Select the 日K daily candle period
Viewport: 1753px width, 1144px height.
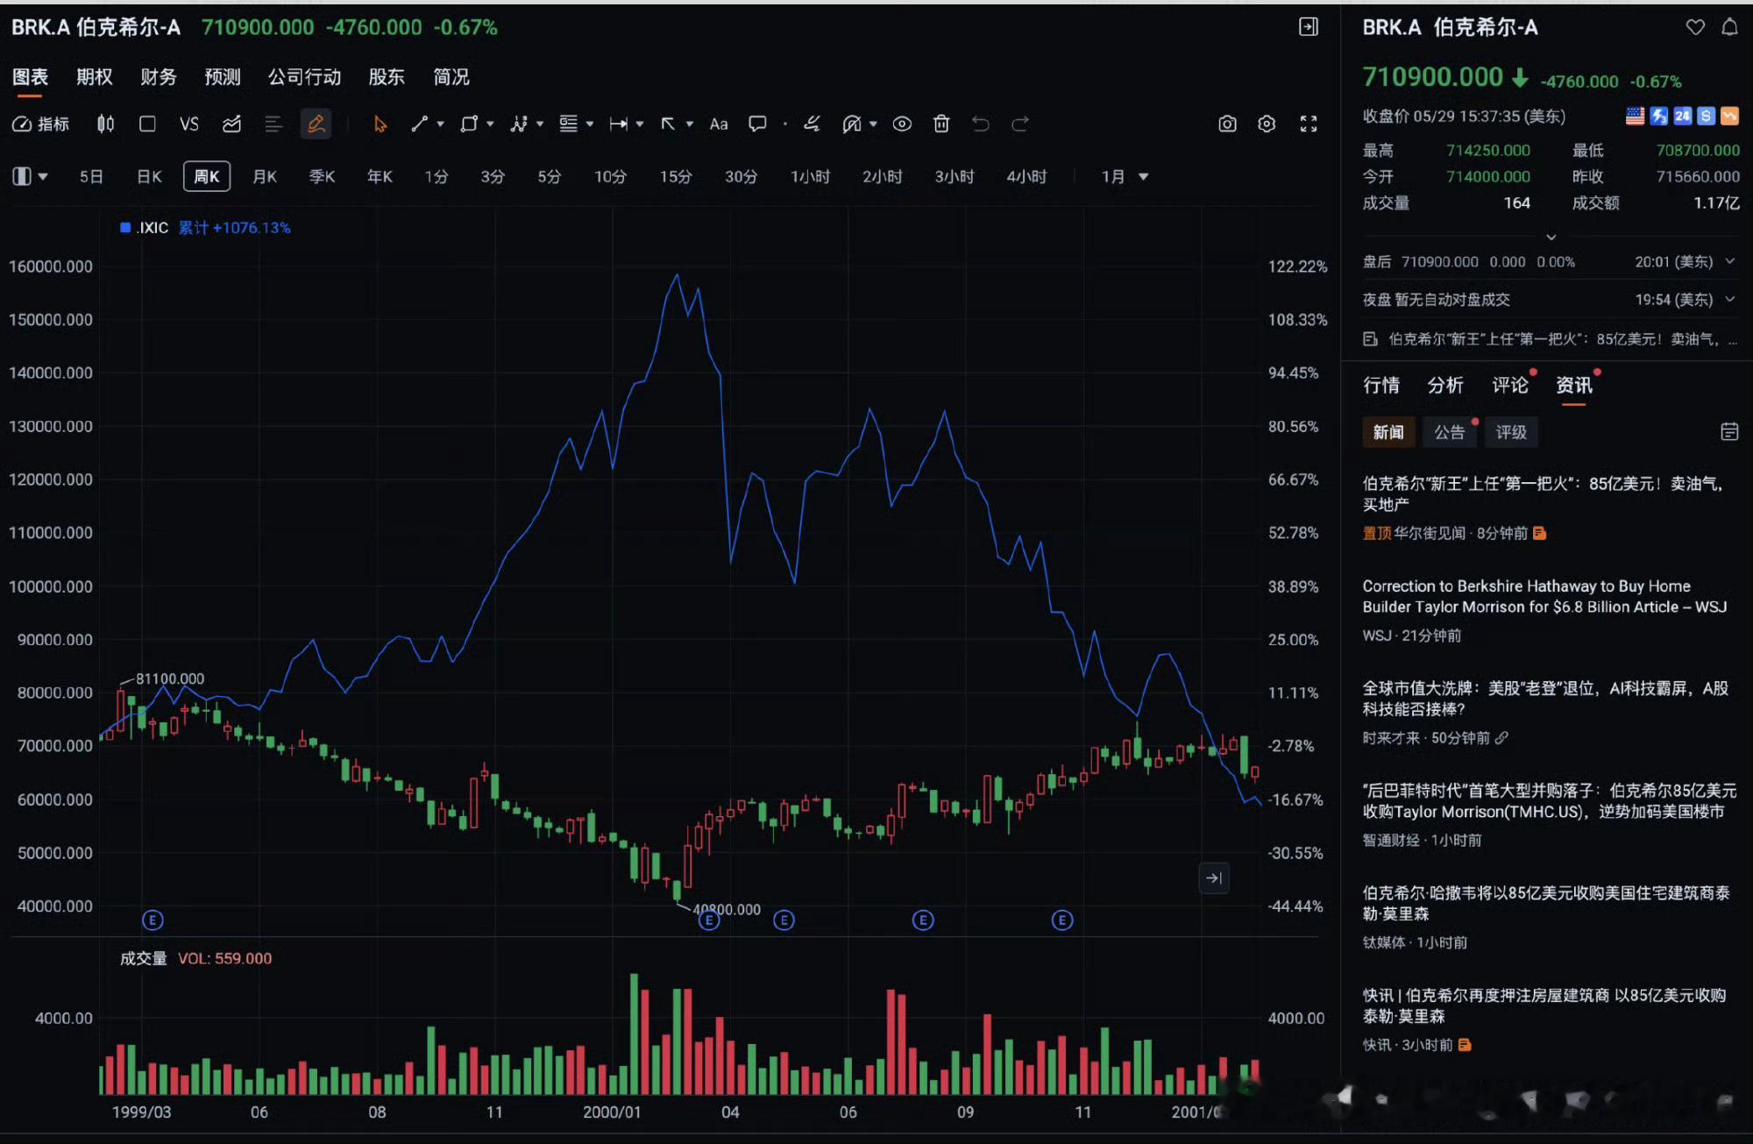[x=149, y=176]
